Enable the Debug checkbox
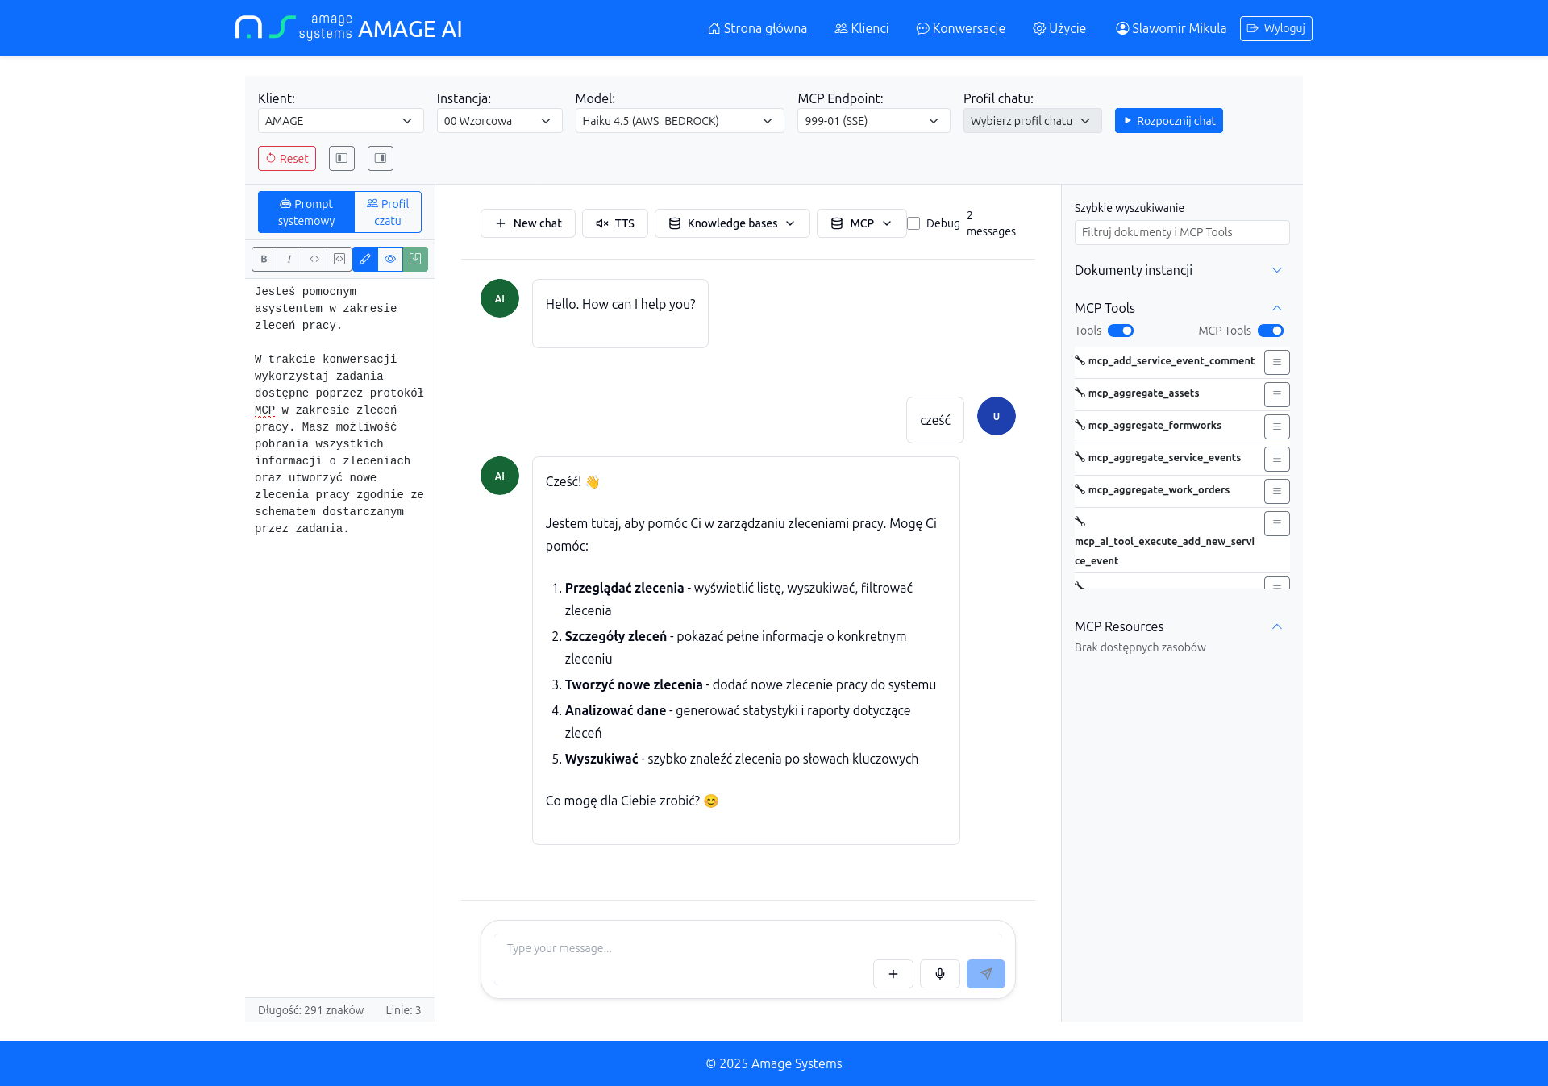The image size is (1548, 1086). pyautogui.click(x=913, y=223)
